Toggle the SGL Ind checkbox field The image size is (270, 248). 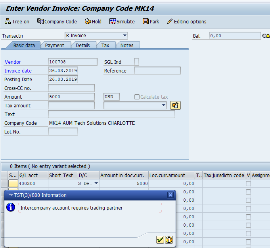pyautogui.click(x=136, y=62)
